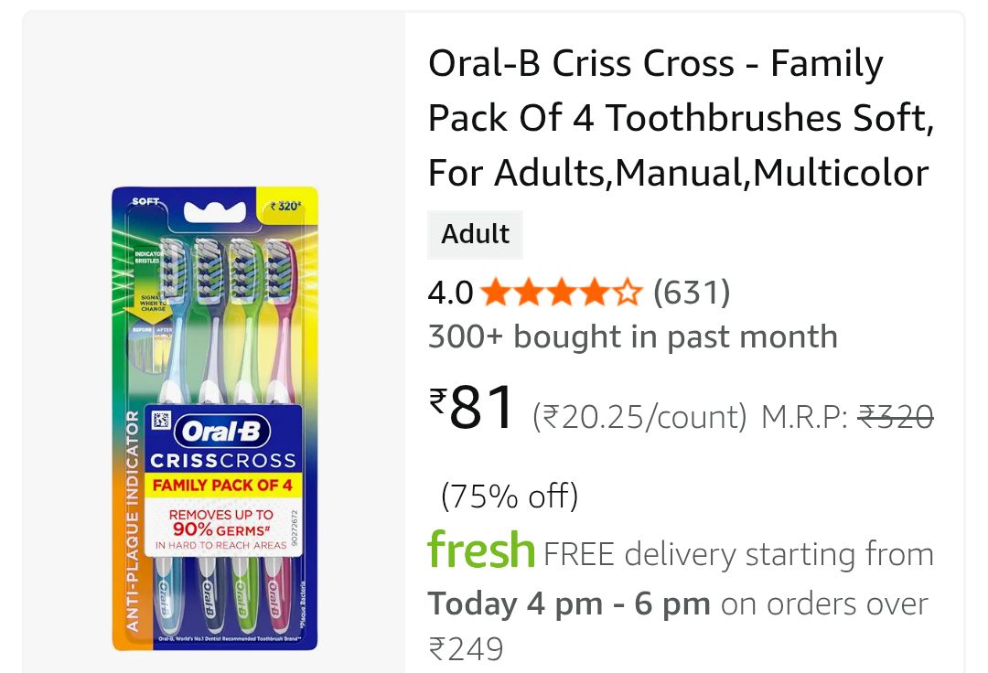Click the pink toothbrush in the pack
This screenshot has width=988, height=673.
278,311
